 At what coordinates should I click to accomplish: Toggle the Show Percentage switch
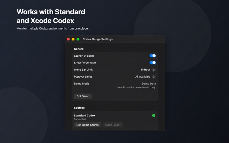pos(153,63)
